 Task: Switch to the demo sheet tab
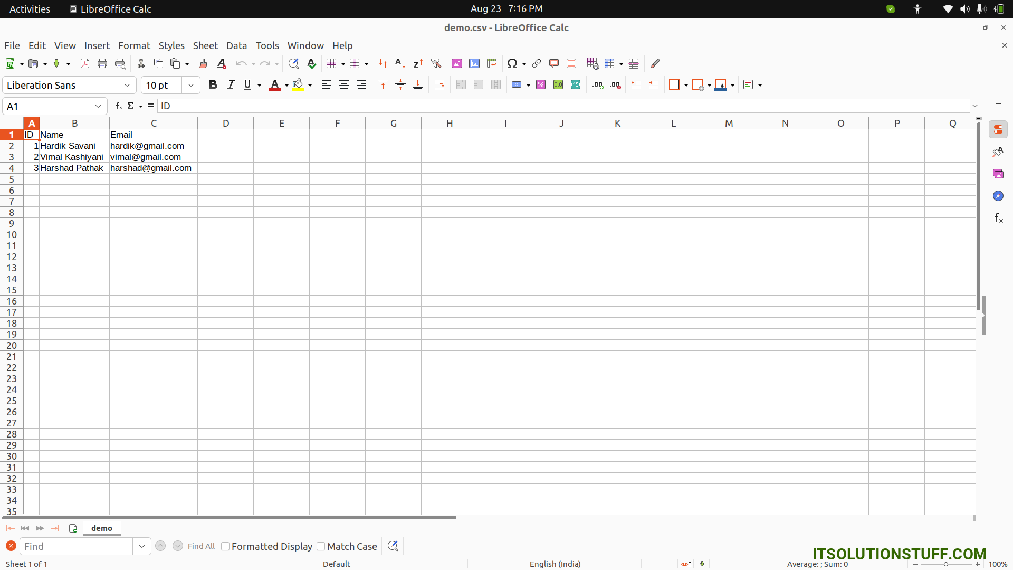click(102, 528)
